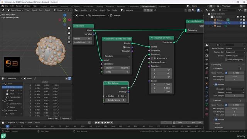Open the Particles properties tab icon

click(207, 92)
